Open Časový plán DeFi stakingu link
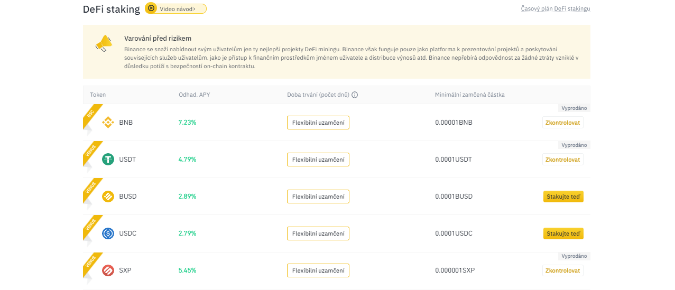The width and height of the screenshot is (675, 290). 555,9
